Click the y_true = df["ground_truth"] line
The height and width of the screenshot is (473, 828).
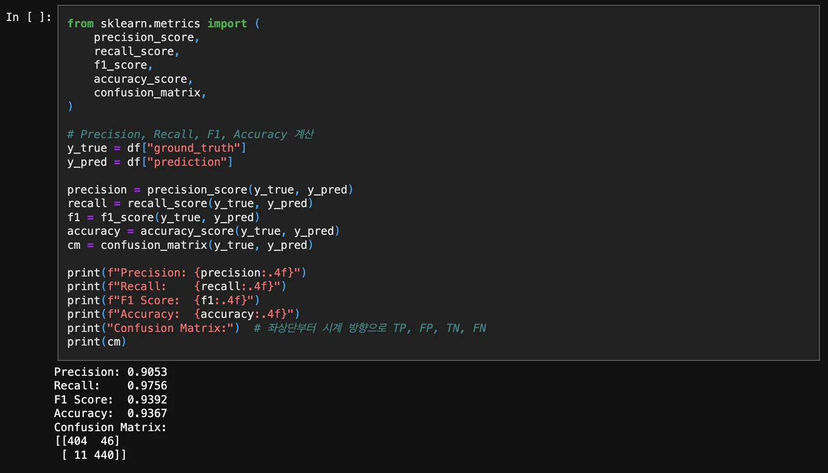[157, 148]
